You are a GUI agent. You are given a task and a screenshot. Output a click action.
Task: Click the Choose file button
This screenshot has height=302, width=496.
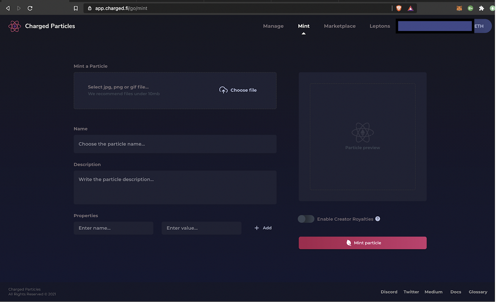[x=238, y=90]
